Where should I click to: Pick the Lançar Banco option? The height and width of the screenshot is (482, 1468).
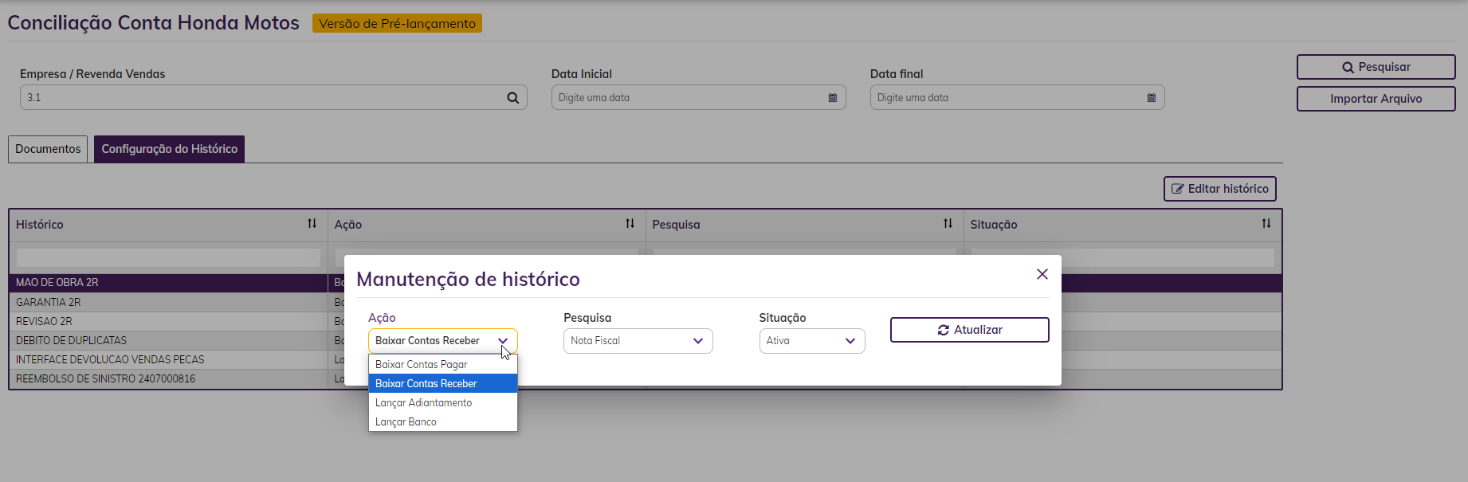click(406, 421)
